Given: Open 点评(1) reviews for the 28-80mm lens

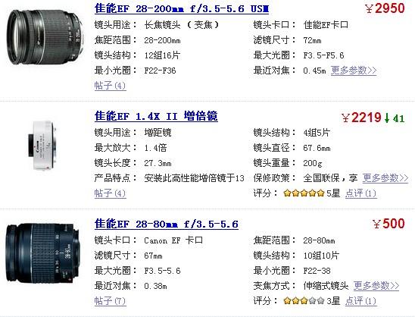Looking at the screenshot, I should tap(360, 301).
